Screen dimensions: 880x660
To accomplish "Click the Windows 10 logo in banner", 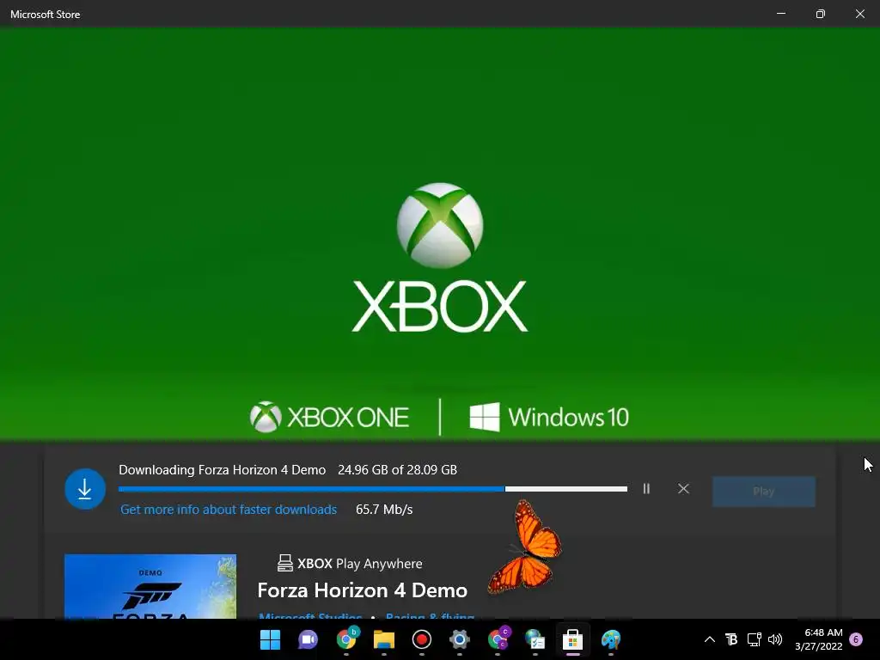I will 549,417.
